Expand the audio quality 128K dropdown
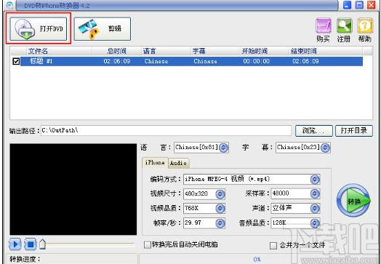Screen dimensions: 381x264 coord(315,223)
